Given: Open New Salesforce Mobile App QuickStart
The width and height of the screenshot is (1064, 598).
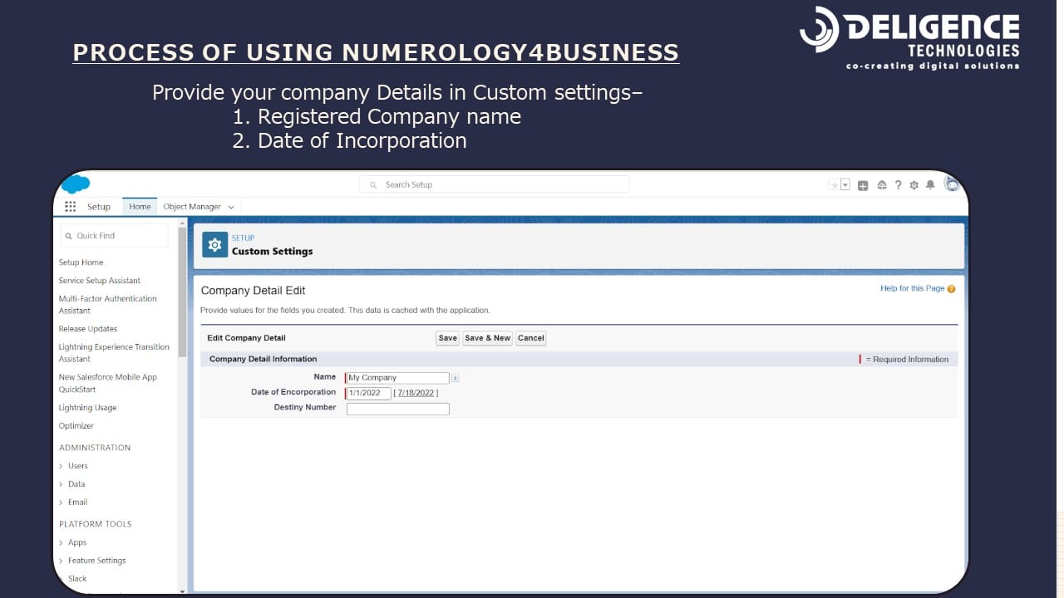Looking at the screenshot, I should (x=108, y=383).
